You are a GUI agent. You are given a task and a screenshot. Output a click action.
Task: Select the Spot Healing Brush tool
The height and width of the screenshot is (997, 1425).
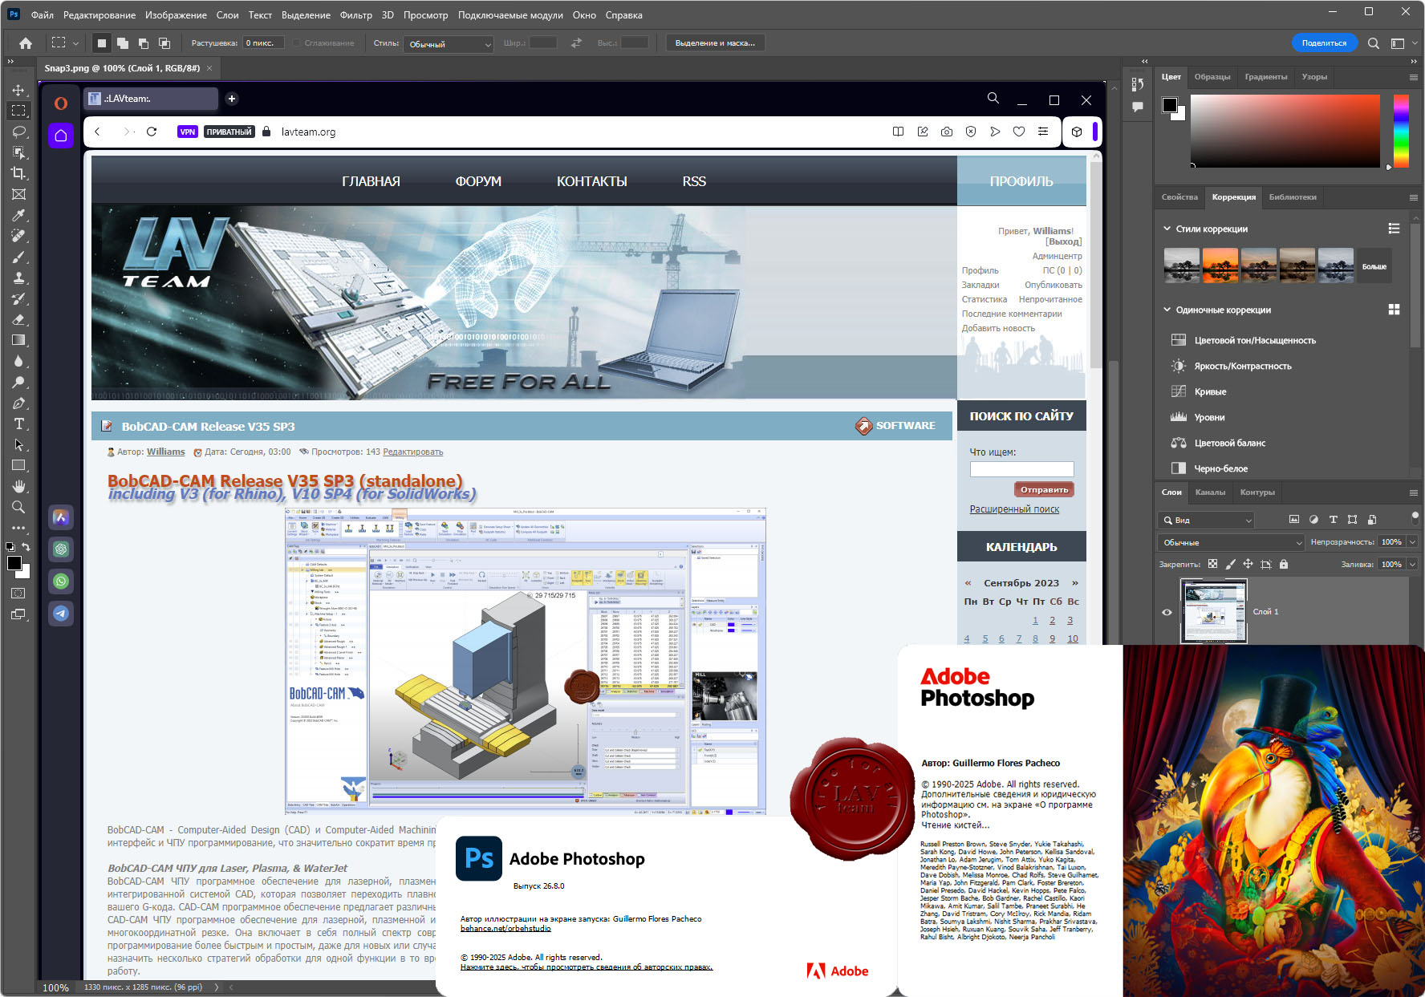click(x=18, y=236)
